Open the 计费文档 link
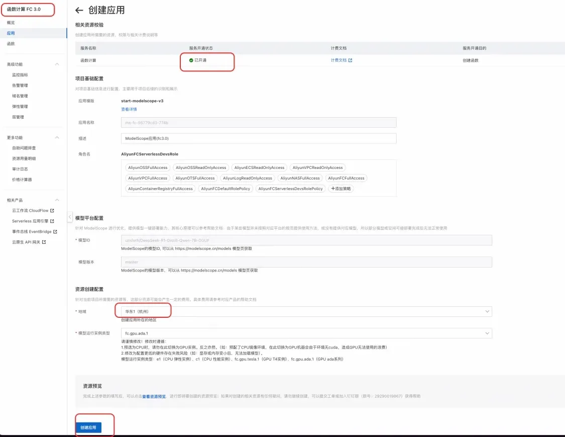Screen dimensions: 565x437 click(x=338, y=60)
